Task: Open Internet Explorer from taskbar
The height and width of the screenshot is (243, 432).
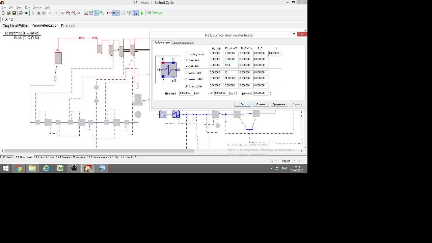Action: pos(46,168)
